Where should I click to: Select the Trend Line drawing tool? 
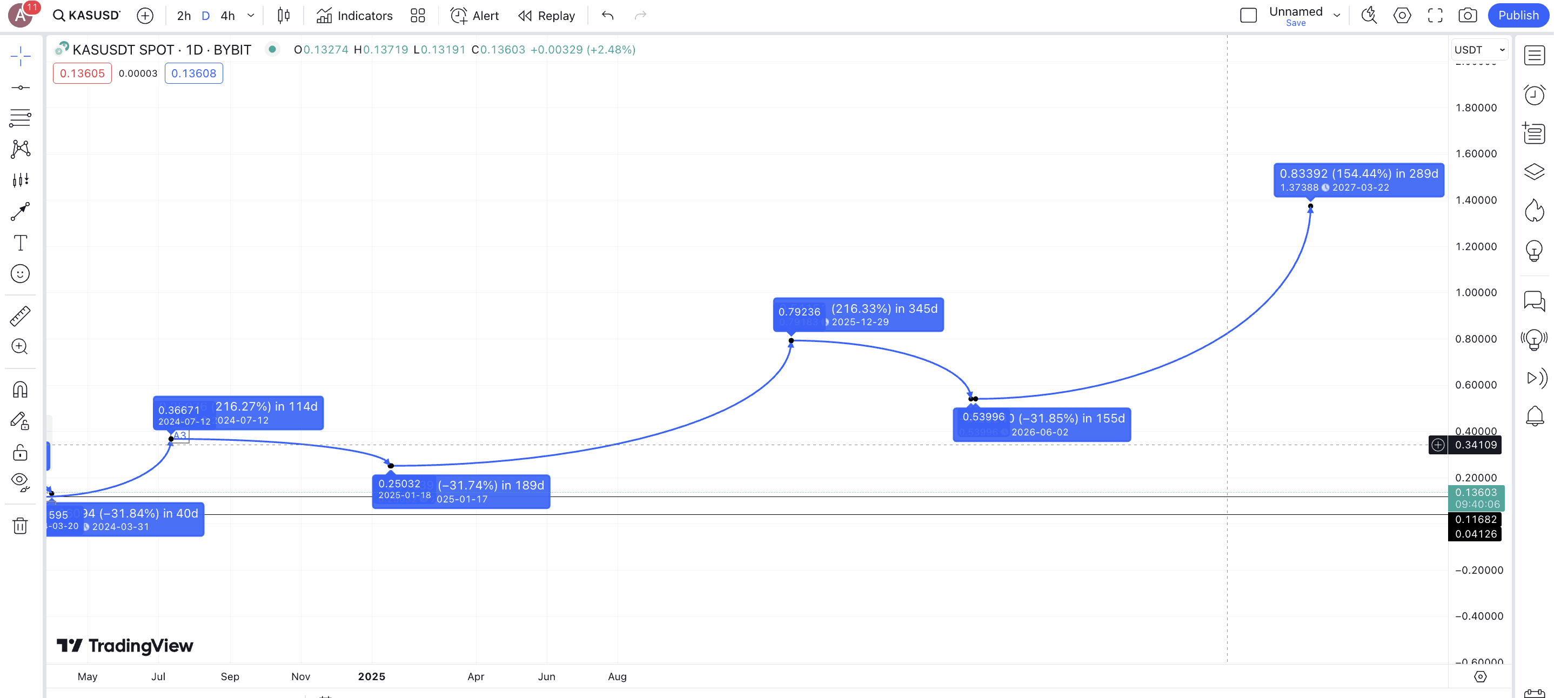coord(20,88)
